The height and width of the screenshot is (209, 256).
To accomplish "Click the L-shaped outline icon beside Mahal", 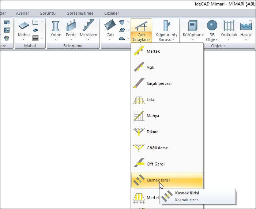I will 35,22.
